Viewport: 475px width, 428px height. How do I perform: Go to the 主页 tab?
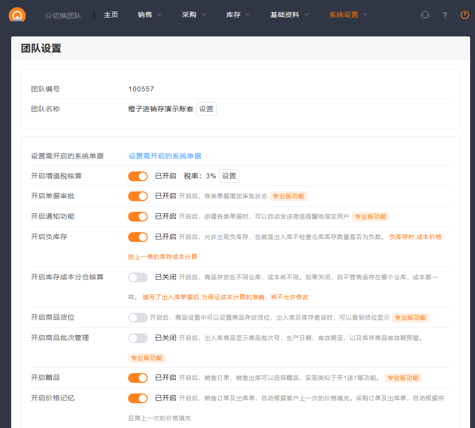tap(111, 15)
